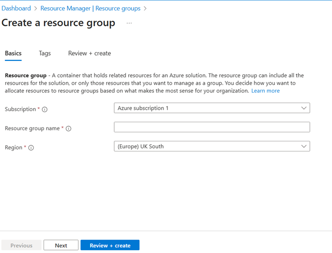Click the blue Review + create button
This screenshot has width=332, height=253.
[110, 245]
